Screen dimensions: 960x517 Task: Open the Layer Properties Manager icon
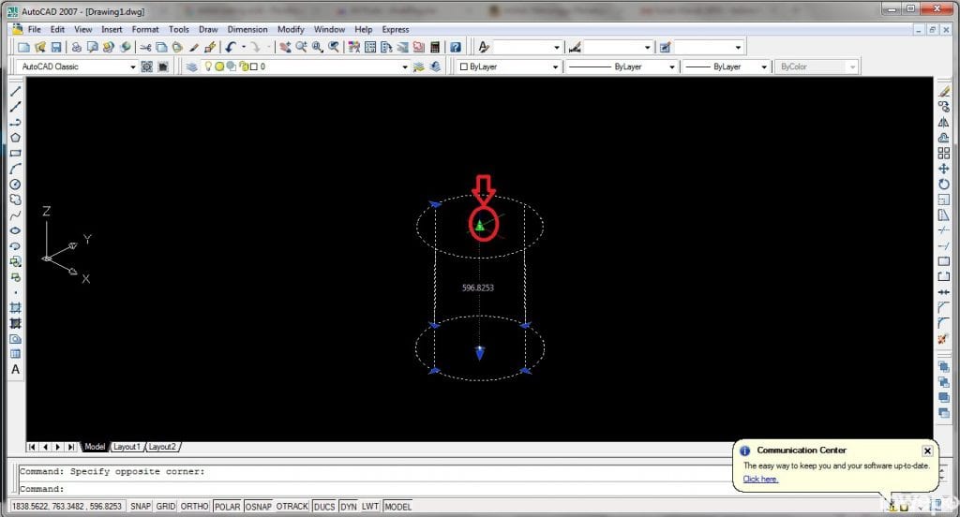pos(191,67)
